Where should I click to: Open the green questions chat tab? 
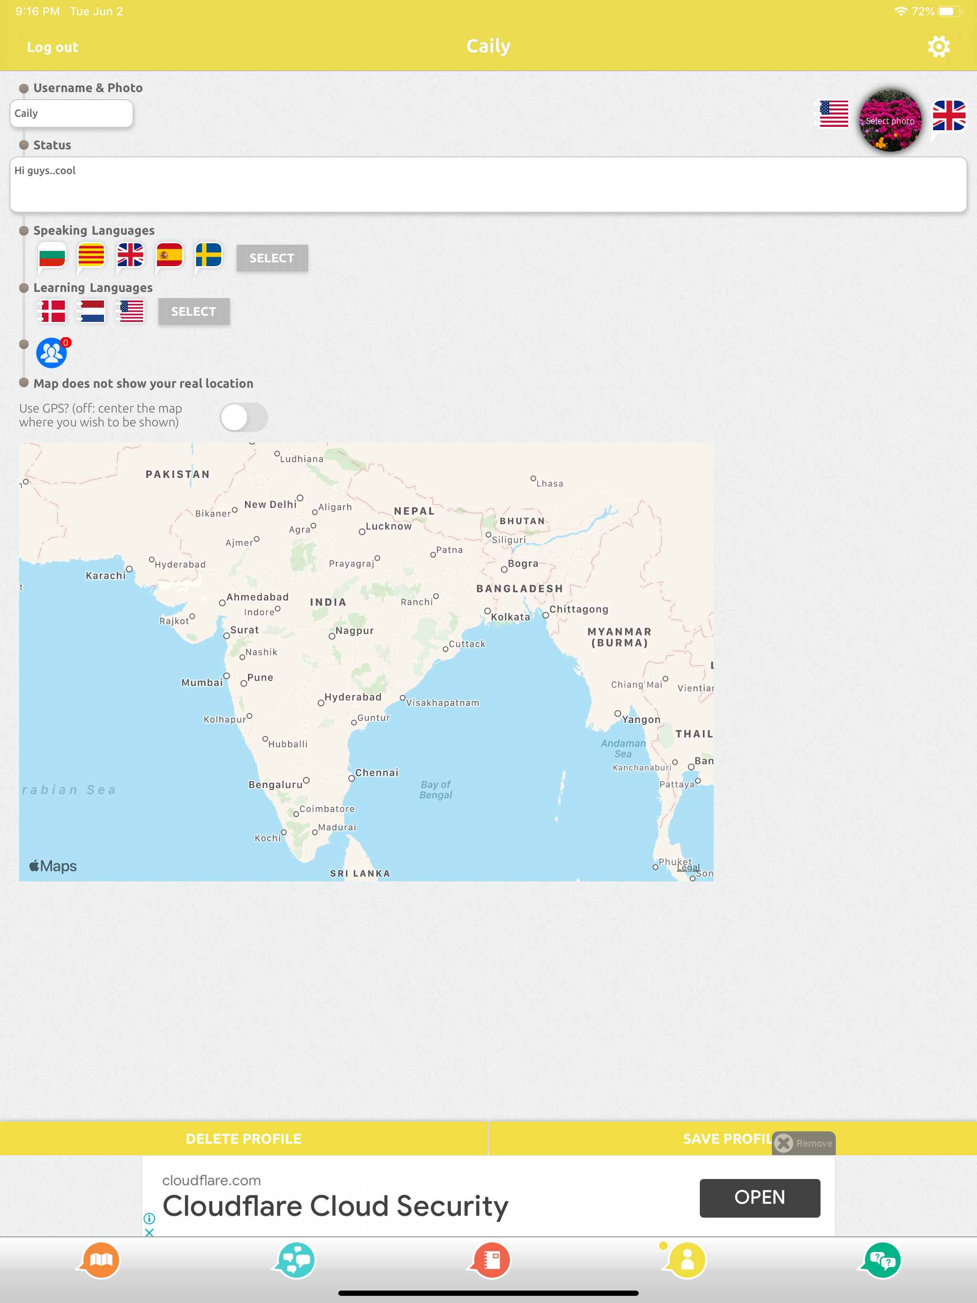tap(880, 1261)
